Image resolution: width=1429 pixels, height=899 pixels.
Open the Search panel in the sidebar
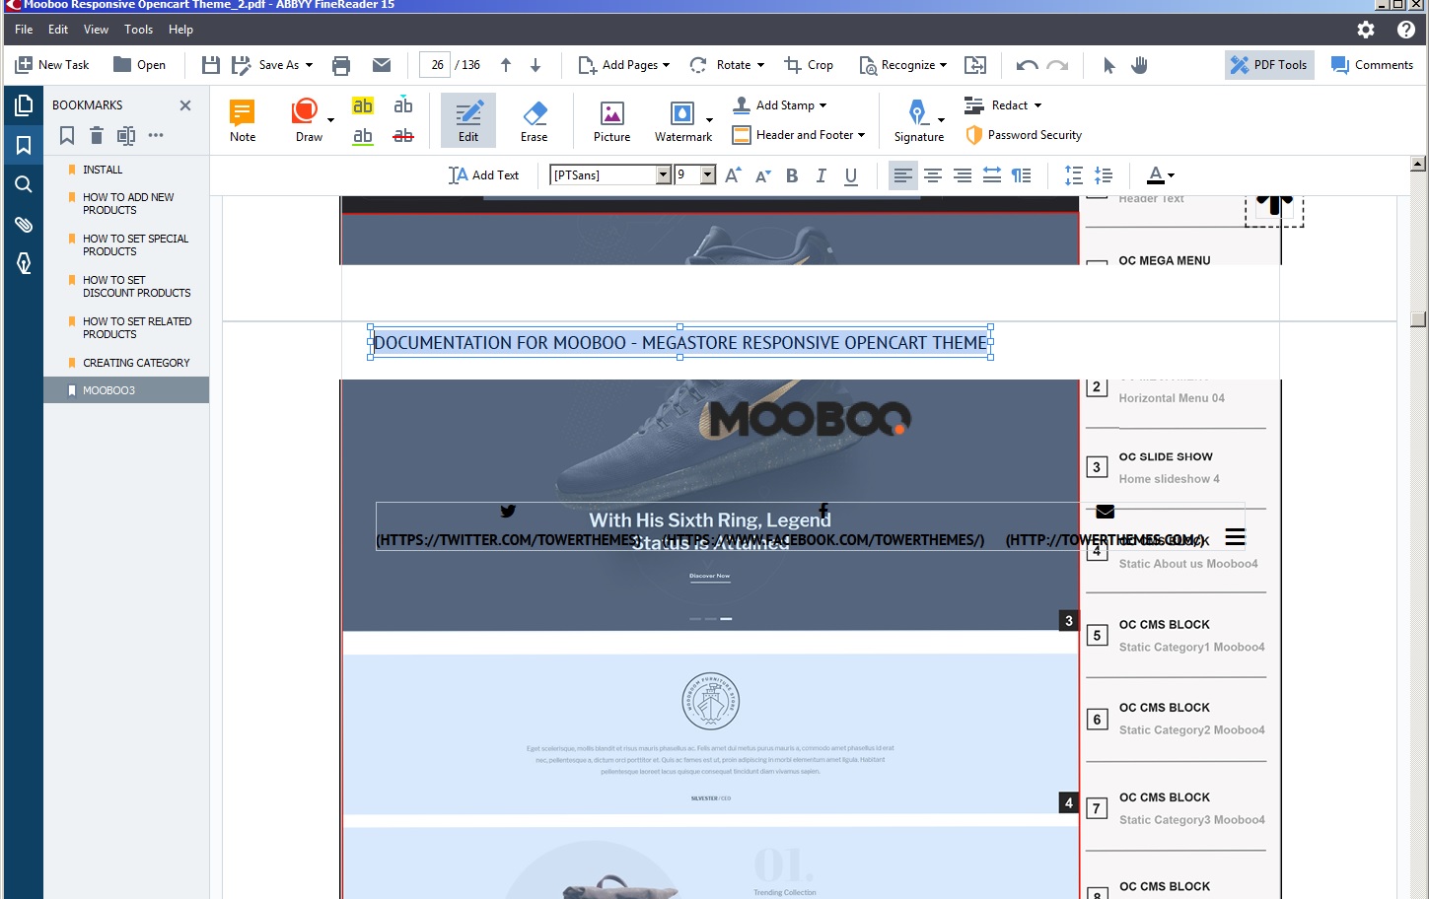point(24,184)
